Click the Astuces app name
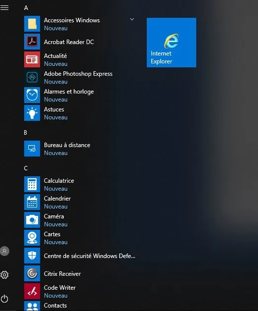 pyautogui.click(x=54, y=109)
